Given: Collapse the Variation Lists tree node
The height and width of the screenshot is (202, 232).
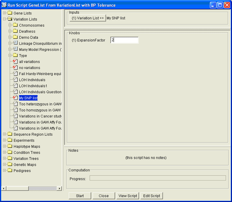Looking at the screenshot, I should click(4, 19).
